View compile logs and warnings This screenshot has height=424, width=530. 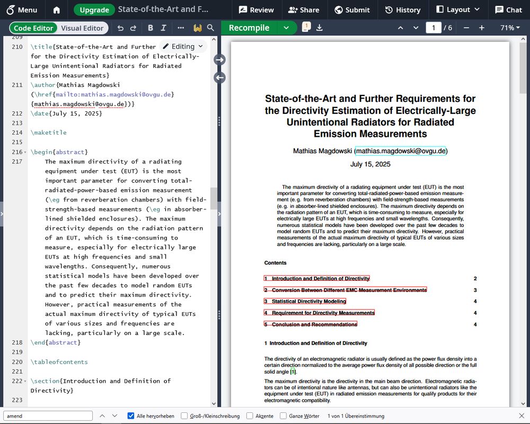306,28
